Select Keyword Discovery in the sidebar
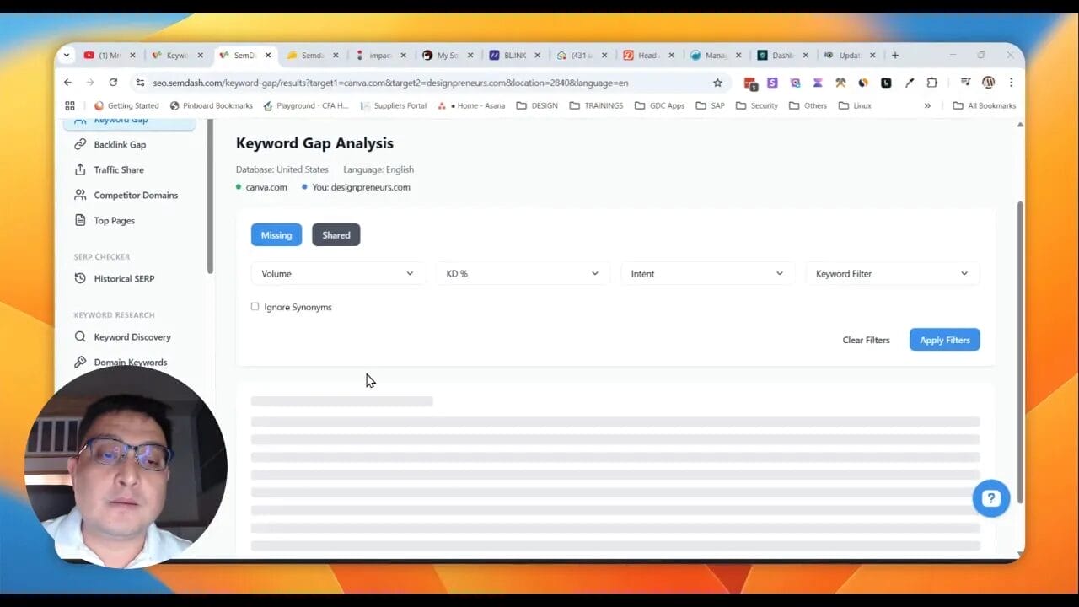Image resolution: width=1079 pixels, height=607 pixels. [x=132, y=336]
